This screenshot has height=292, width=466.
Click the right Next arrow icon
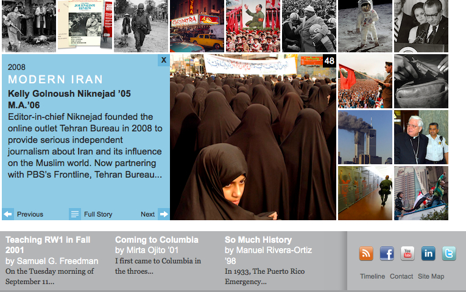pos(164,214)
